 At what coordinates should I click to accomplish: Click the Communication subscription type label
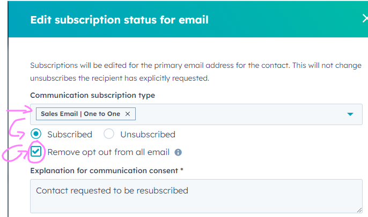92,96
